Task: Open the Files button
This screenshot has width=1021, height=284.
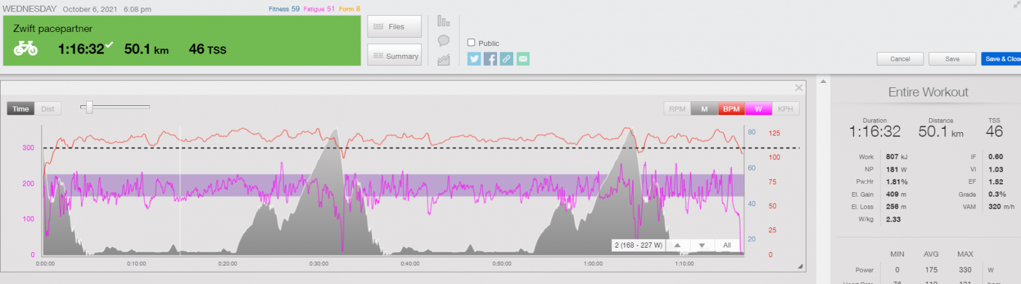Action: [x=394, y=27]
